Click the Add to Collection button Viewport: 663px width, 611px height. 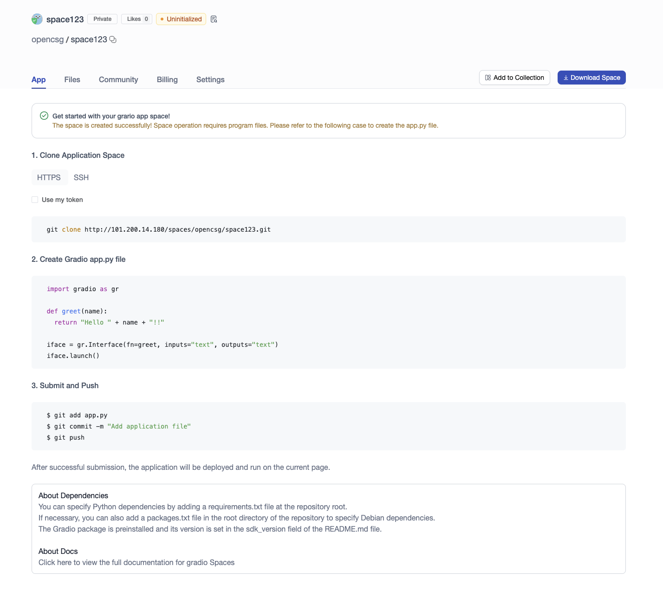pyautogui.click(x=514, y=77)
